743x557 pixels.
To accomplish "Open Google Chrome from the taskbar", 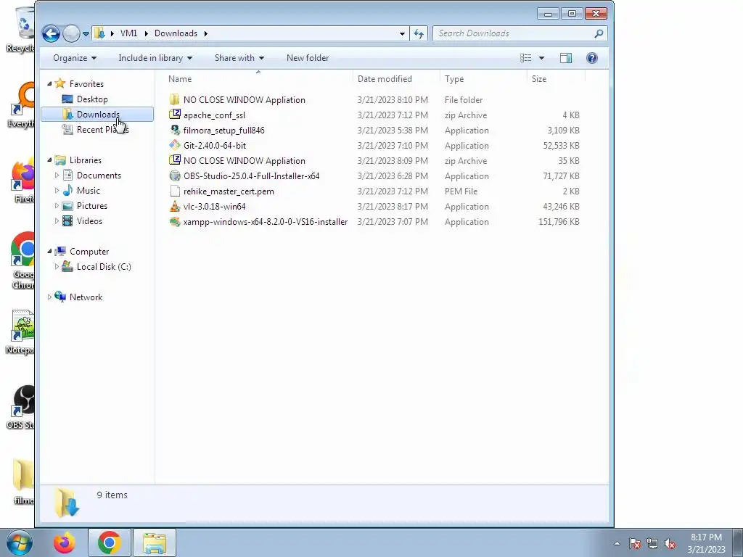I will [109, 542].
